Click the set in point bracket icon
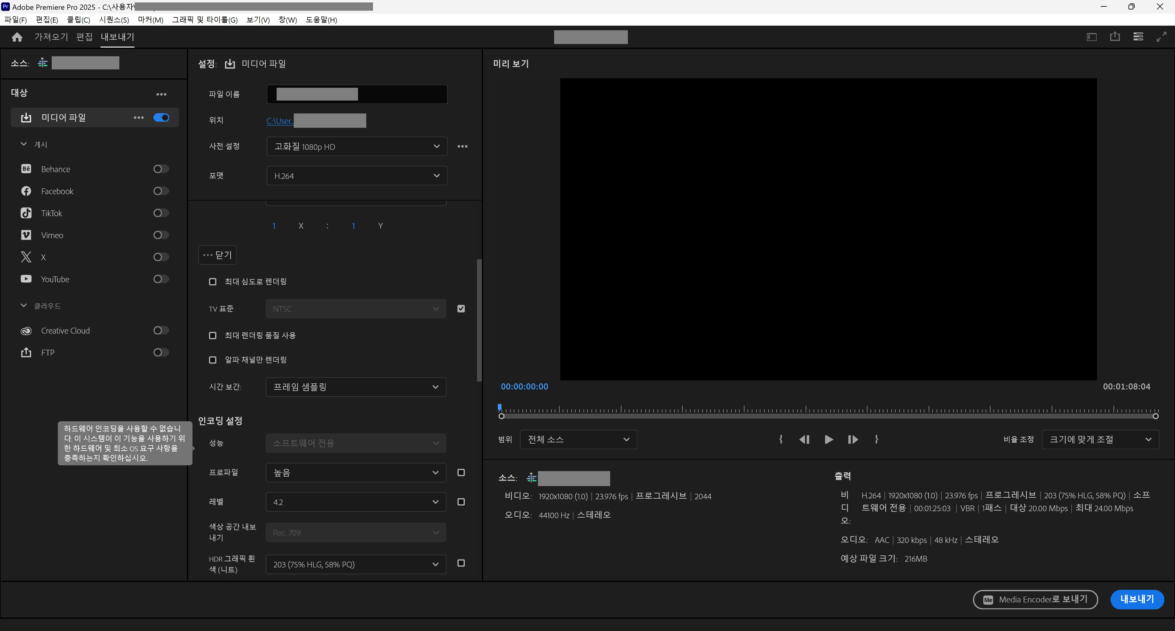 781,440
